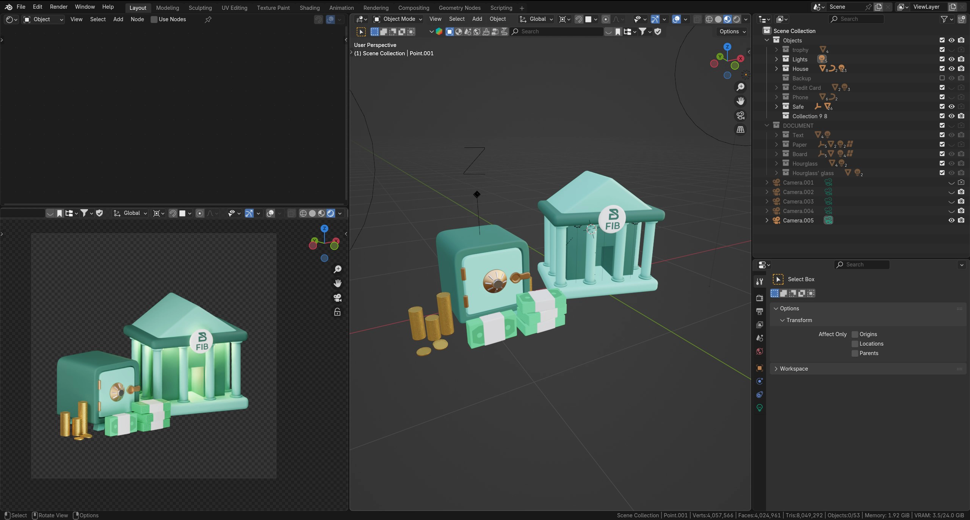
Task: Open the Add menu in 3D viewport
Action: (x=477, y=19)
